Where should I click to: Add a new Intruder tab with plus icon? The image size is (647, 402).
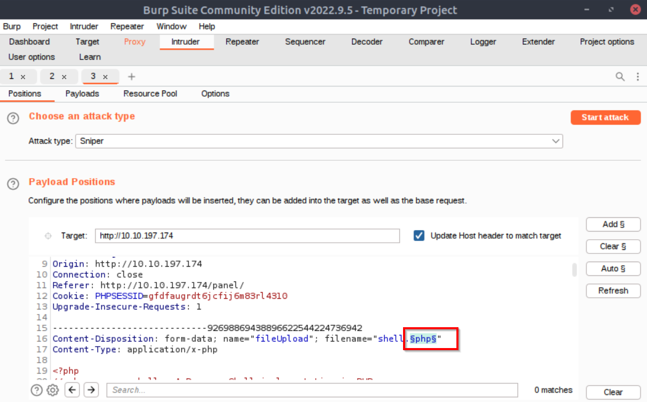coord(132,77)
